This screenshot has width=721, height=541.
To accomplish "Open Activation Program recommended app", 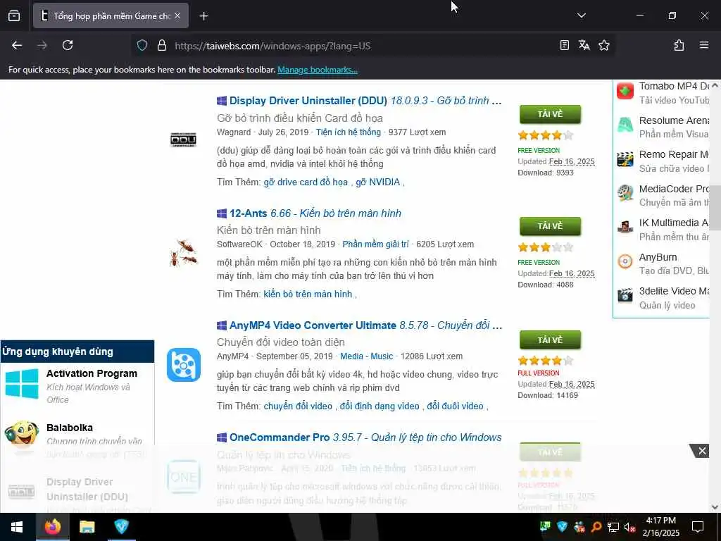I will tap(92, 373).
